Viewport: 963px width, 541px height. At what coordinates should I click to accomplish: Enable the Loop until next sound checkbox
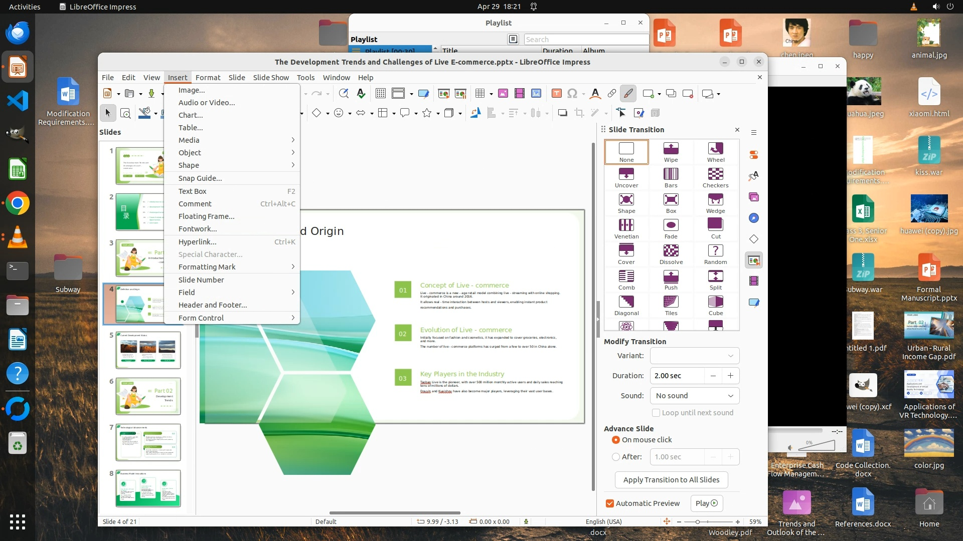[656, 413]
